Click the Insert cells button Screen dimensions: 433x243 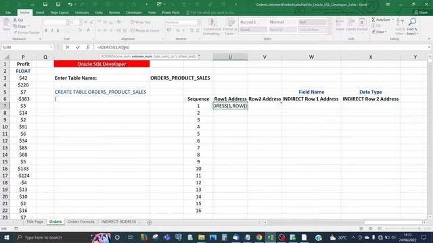coord(340,25)
